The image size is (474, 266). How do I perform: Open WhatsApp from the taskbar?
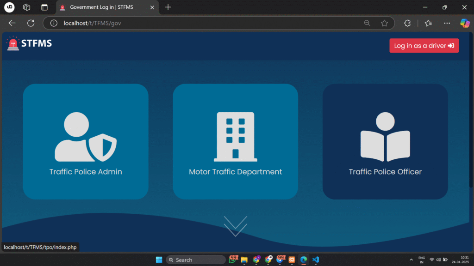[233, 260]
